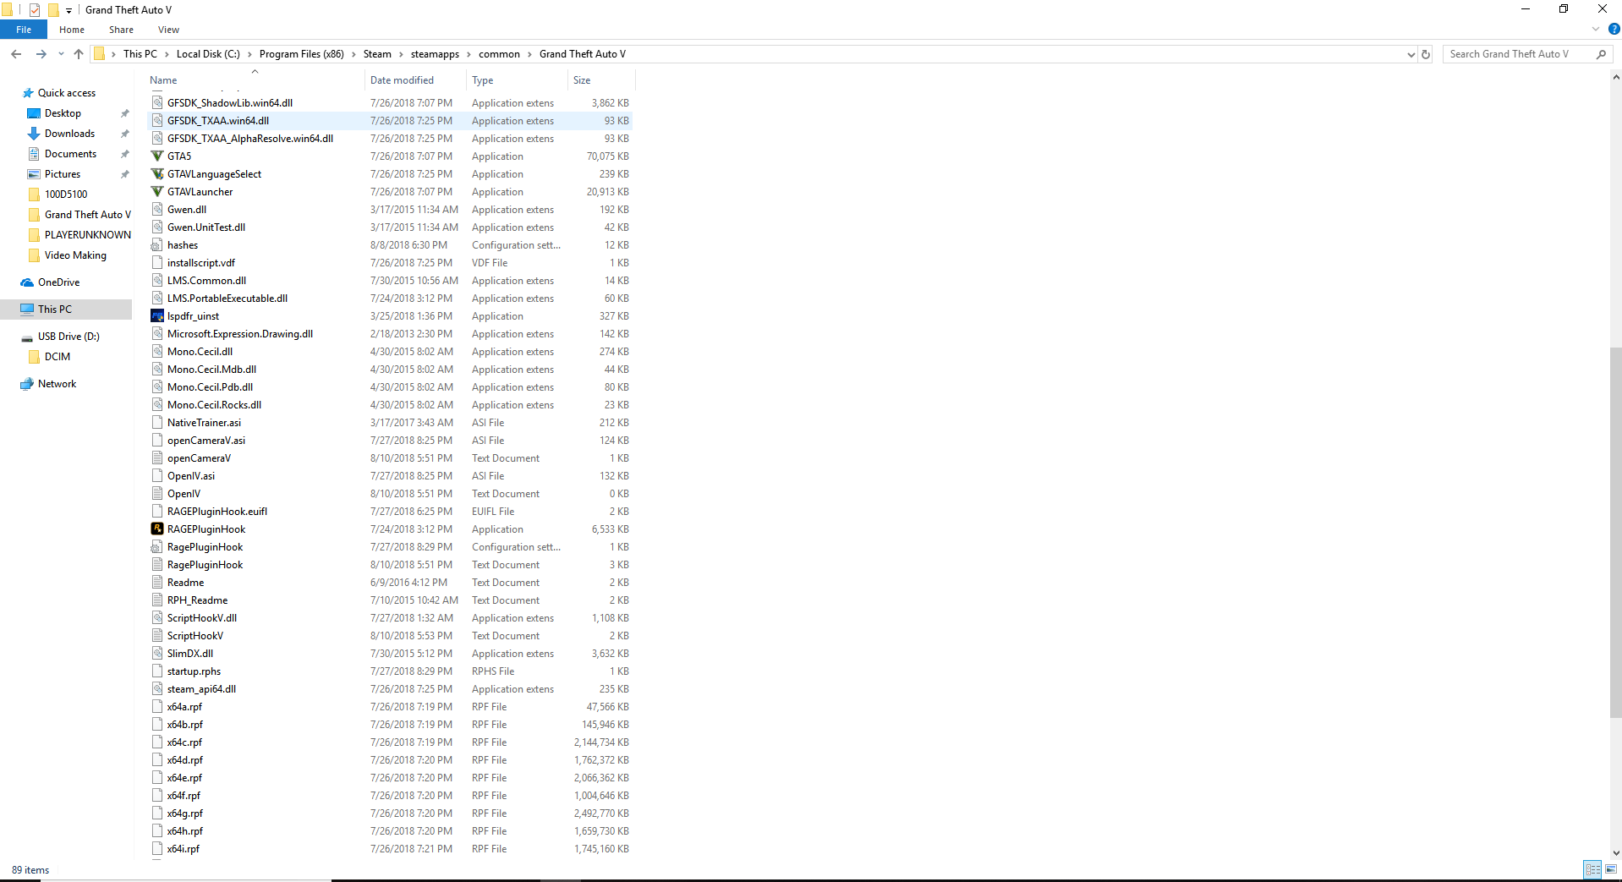Click the Readme text document icon
This screenshot has width=1622, height=882.
[x=157, y=583]
